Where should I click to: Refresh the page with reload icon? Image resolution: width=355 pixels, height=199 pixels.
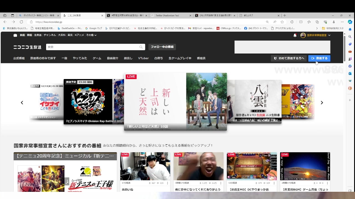click(x=21, y=22)
